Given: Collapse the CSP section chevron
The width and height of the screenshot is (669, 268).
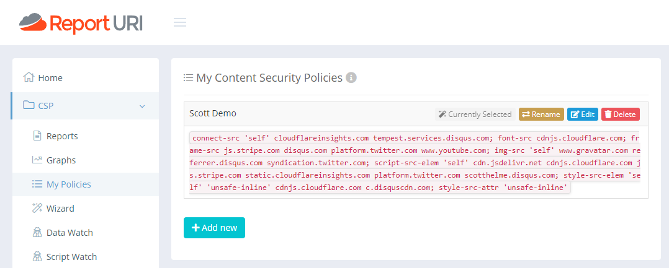Looking at the screenshot, I should [142, 106].
